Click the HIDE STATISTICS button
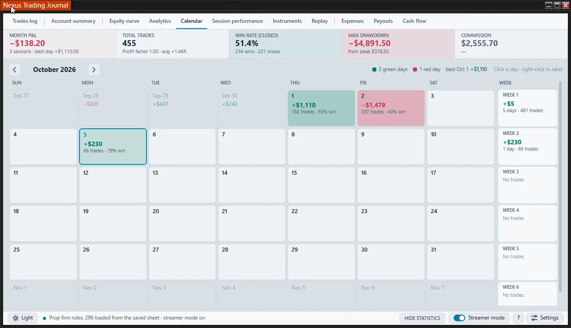 point(422,318)
